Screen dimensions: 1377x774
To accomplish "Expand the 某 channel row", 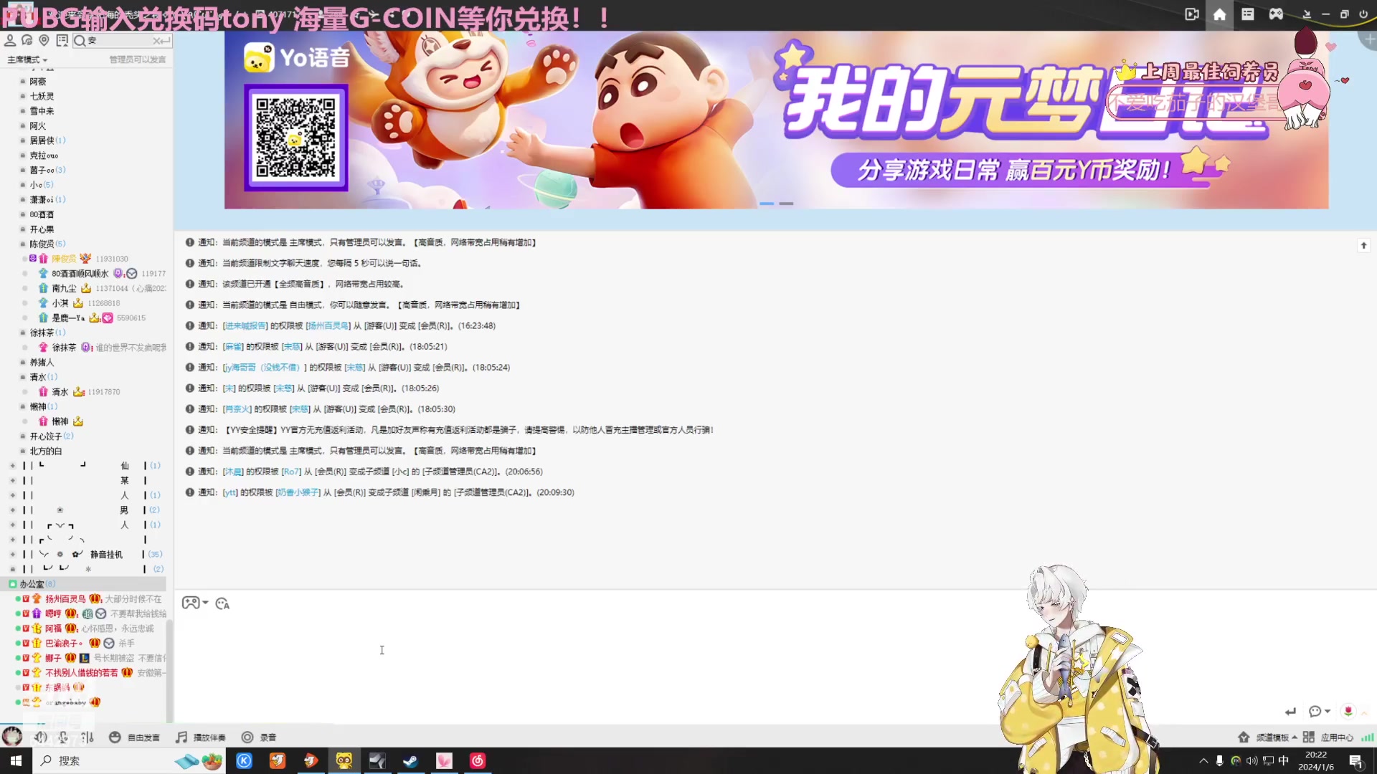I will point(12,480).
